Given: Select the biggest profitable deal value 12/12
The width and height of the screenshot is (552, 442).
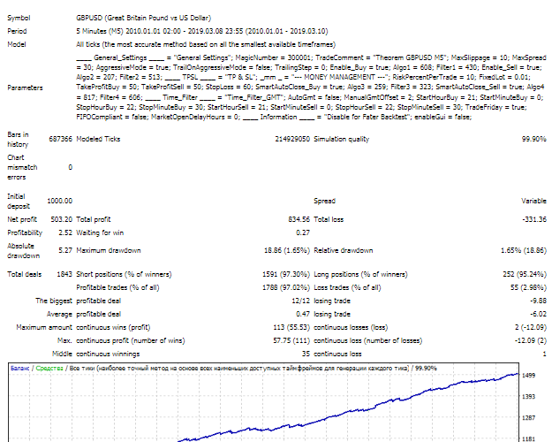Looking at the screenshot, I should [300, 301].
